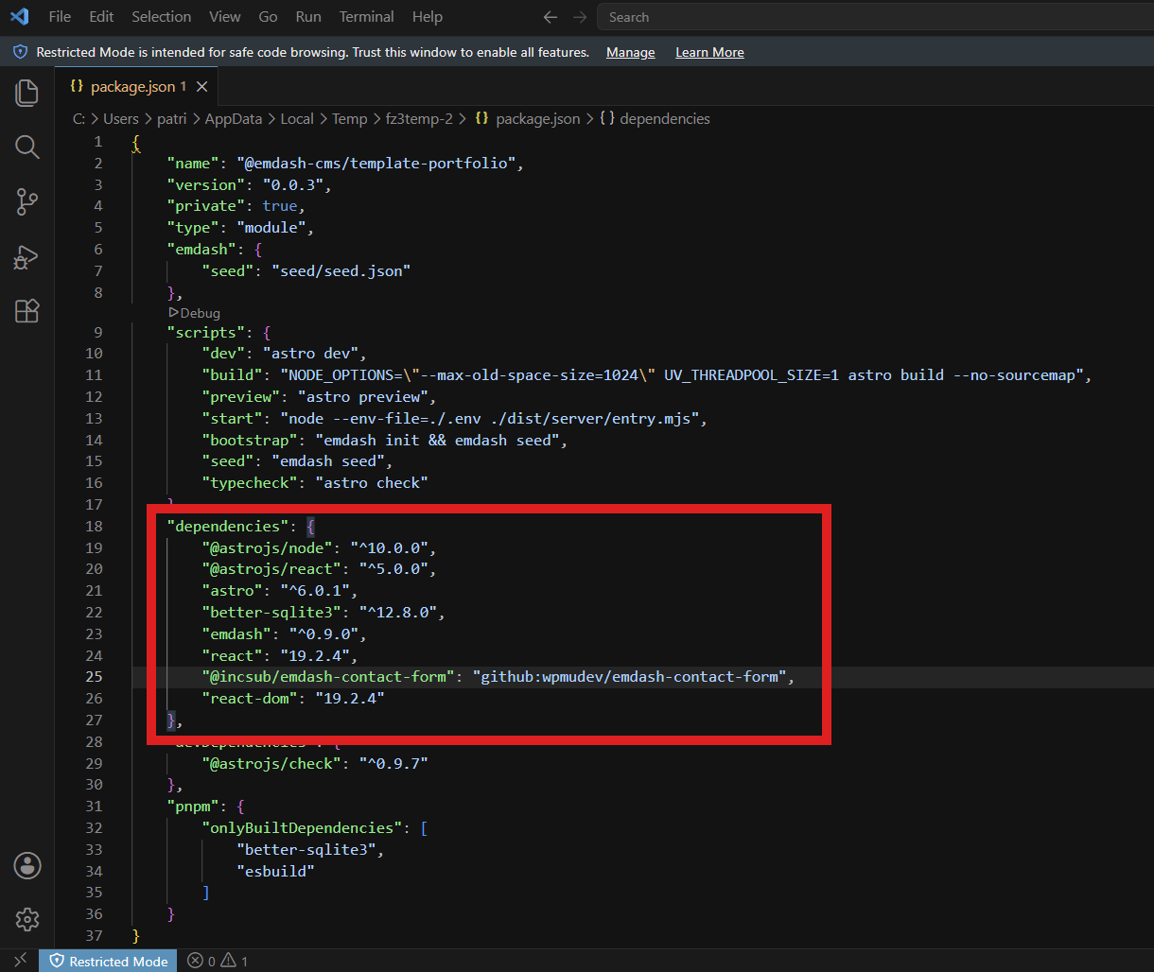Click the Search command center field

click(x=875, y=17)
